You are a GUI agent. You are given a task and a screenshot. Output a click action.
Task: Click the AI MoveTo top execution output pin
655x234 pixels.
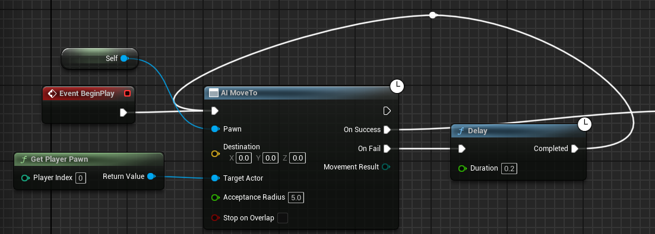click(x=387, y=111)
